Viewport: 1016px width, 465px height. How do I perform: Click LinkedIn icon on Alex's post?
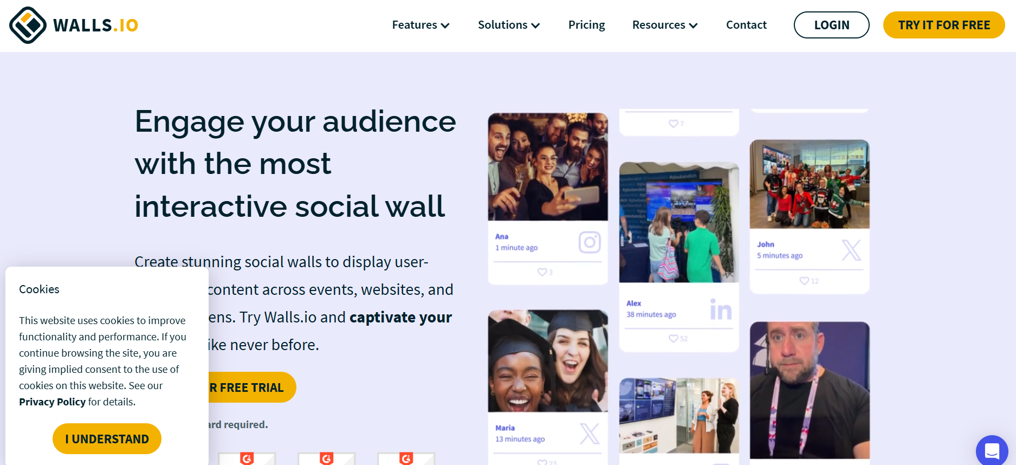click(721, 309)
